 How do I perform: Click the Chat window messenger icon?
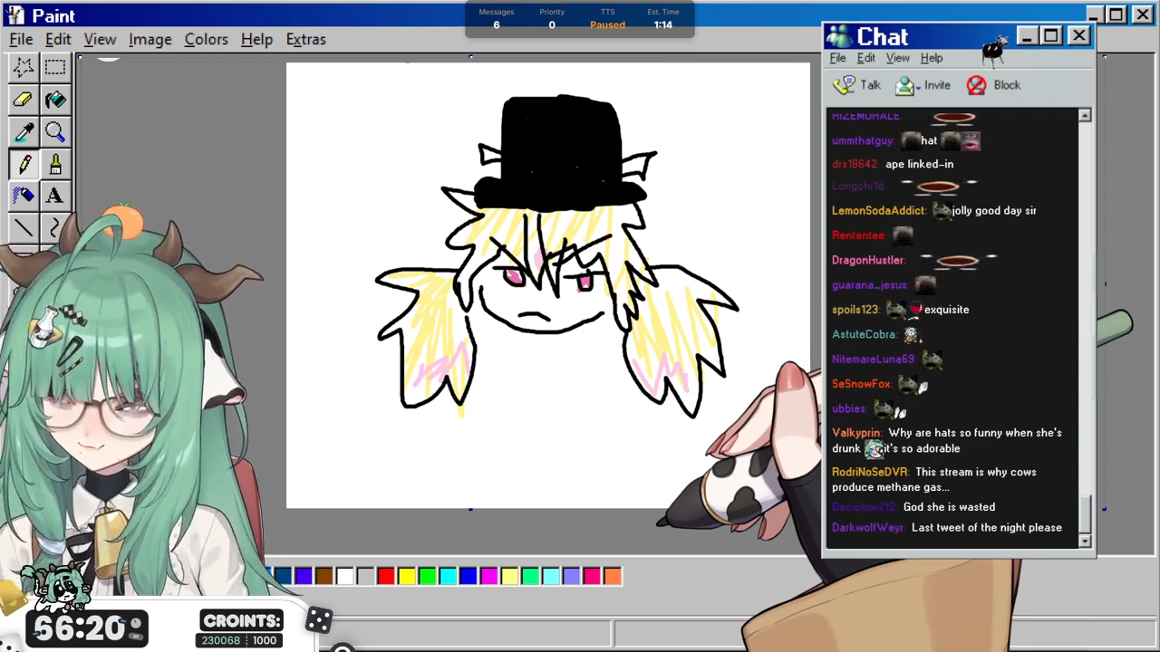840,36
